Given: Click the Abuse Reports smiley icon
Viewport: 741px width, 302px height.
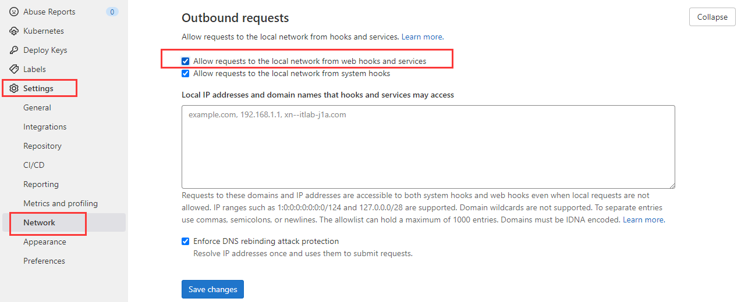Looking at the screenshot, I should pos(14,12).
